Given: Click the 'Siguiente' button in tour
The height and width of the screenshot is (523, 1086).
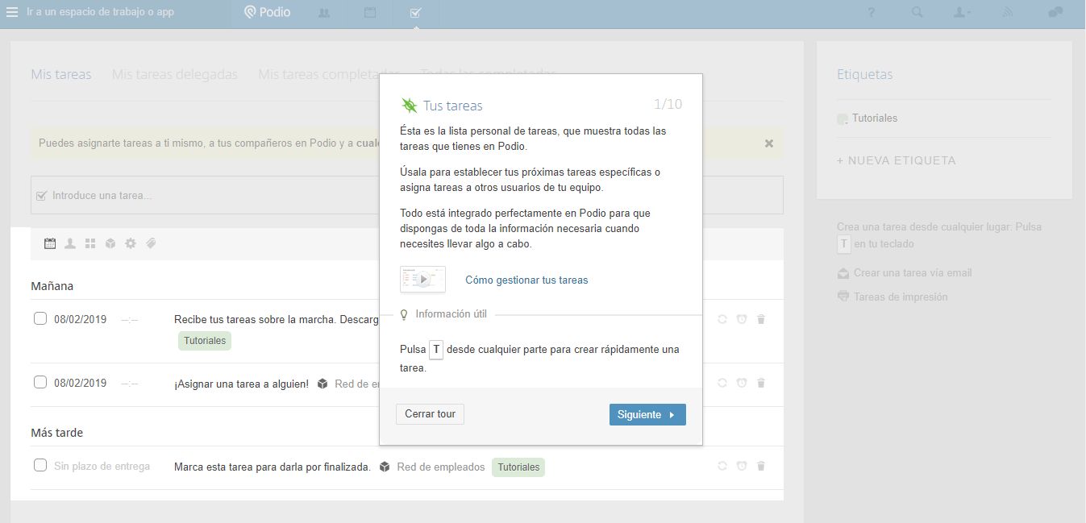Looking at the screenshot, I should coord(647,414).
